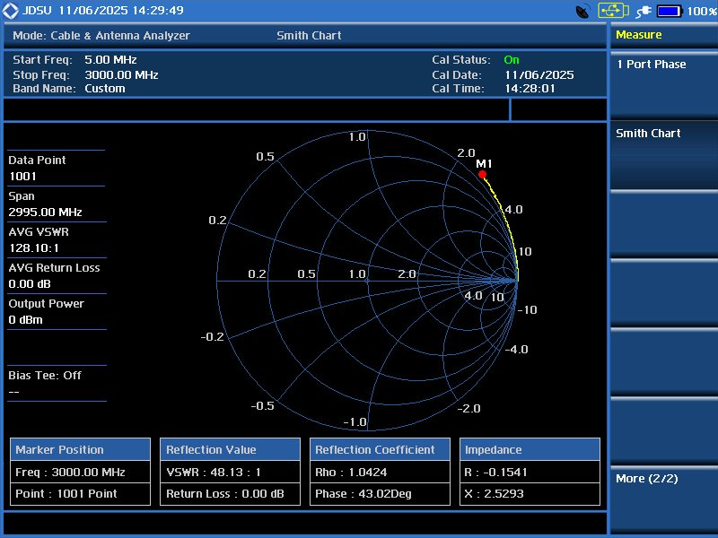Click the Data Point 1001 value

(22, 177)
